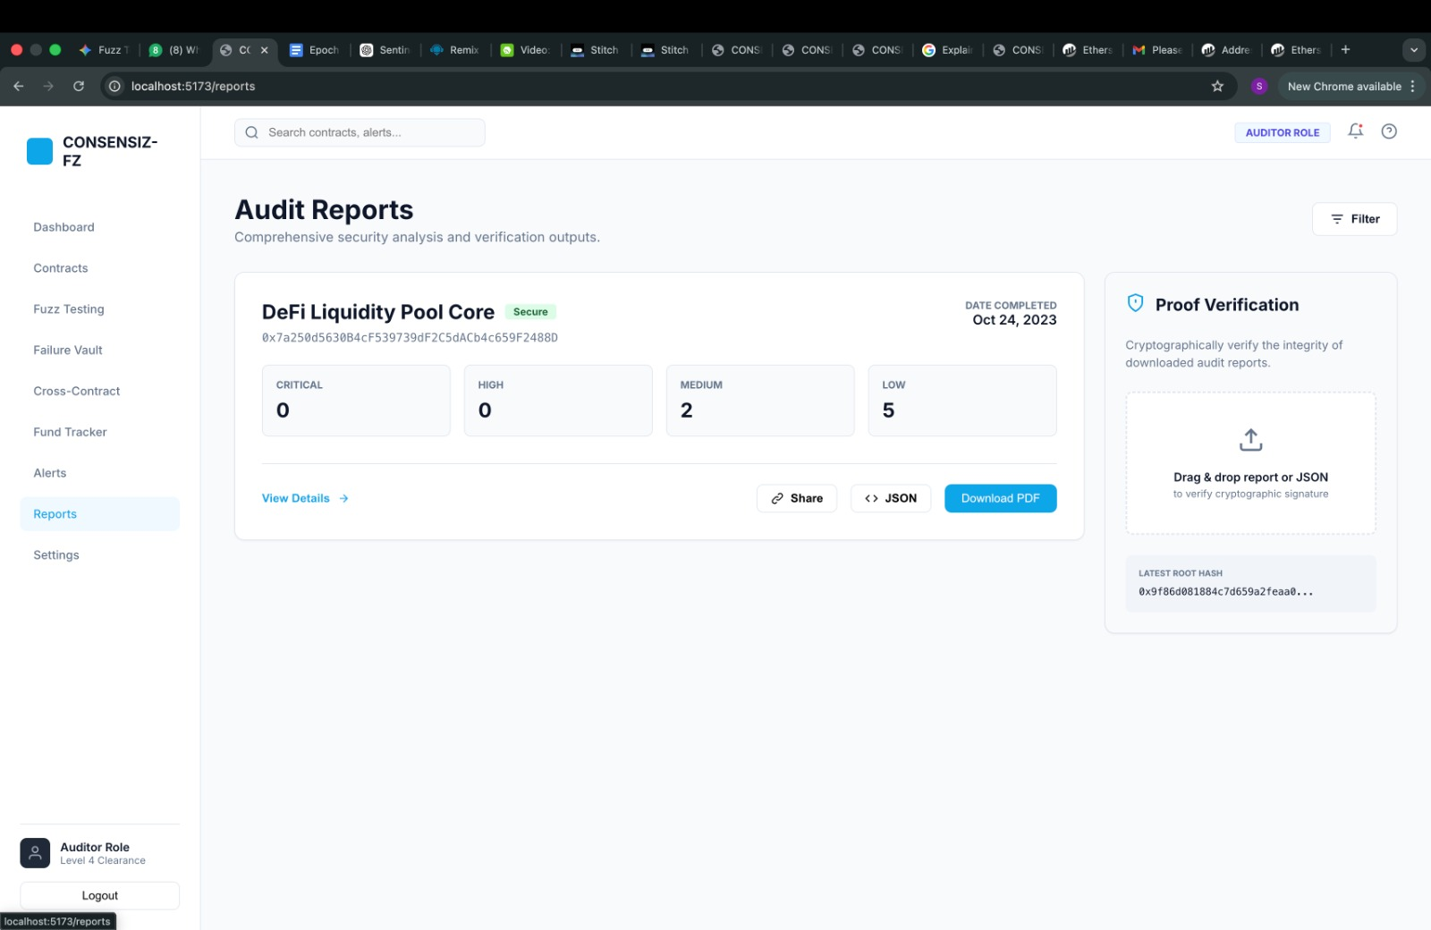Click Download PDF button

(1000, 498)
